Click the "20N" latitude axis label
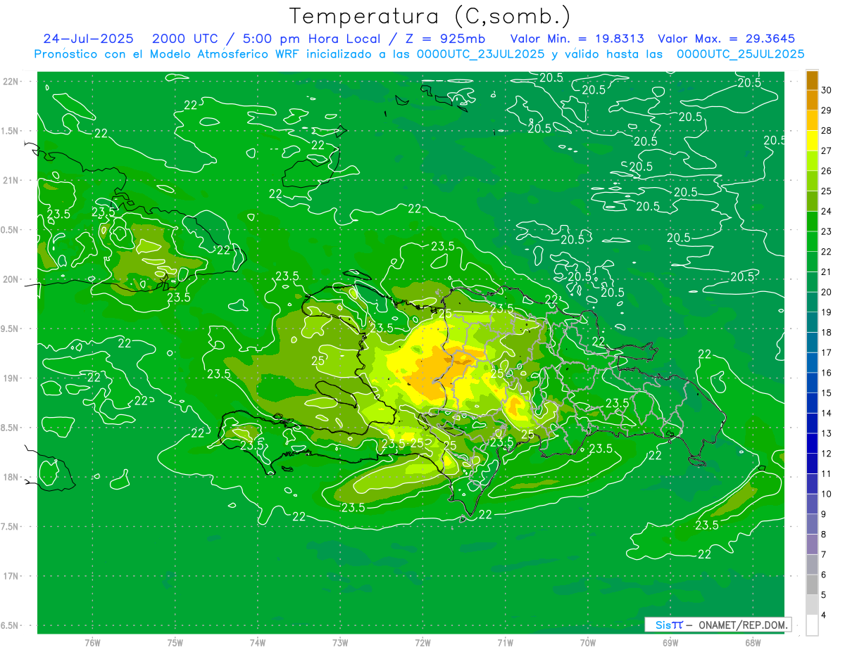 tap(11, 279)
